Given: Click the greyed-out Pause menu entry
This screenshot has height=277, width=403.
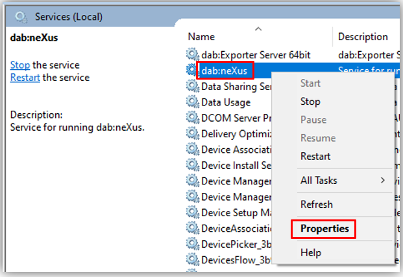Looking at the screenshot, I should click(313, 120).
